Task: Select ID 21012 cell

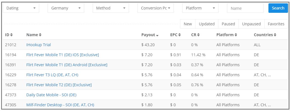Action: [x=11, y=45]
